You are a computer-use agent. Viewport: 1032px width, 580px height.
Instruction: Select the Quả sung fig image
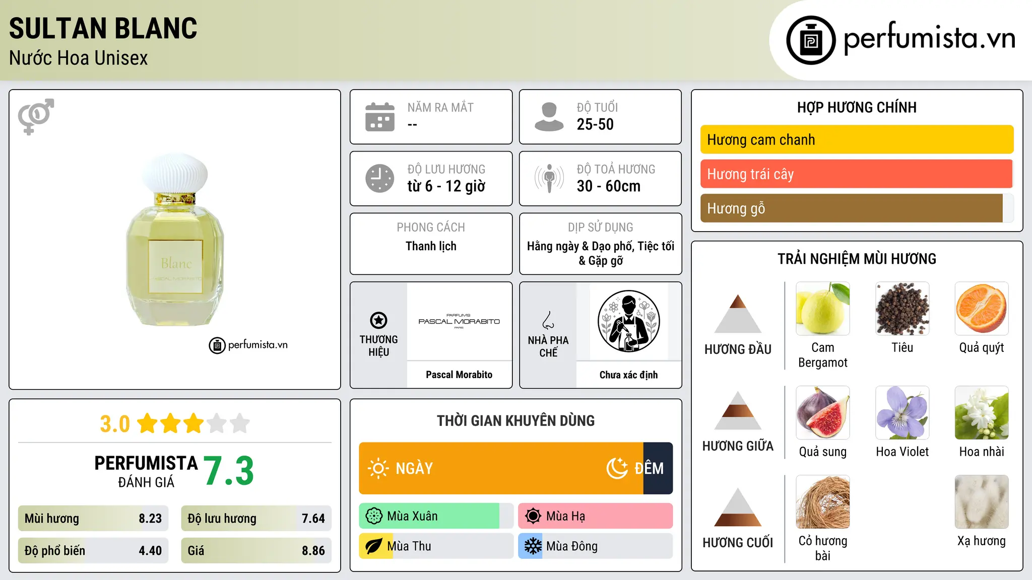click(x=823, y=413)
